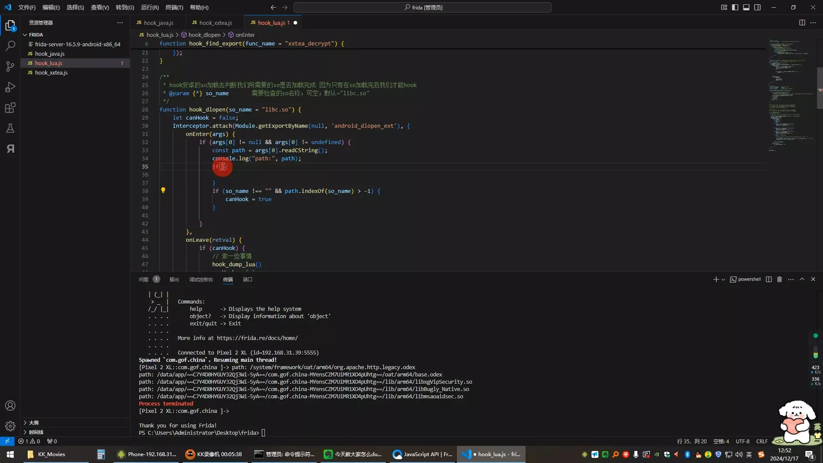Click the lightbulb code action icon
Viewport: 823px width, 463px height.
point(163,190)
